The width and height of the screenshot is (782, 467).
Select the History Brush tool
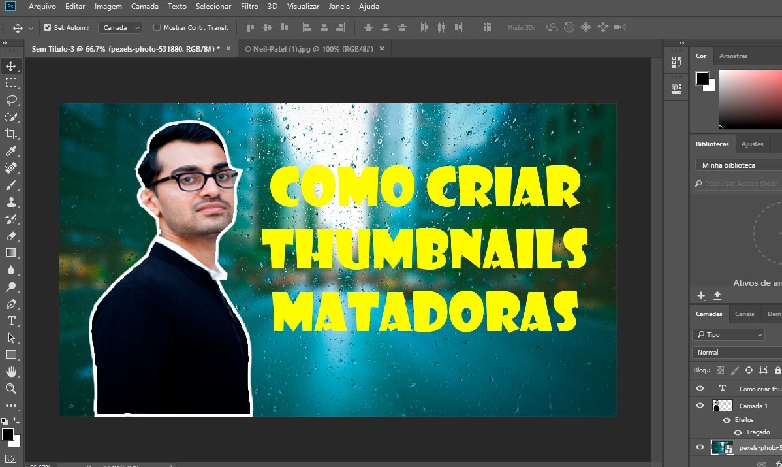pos(11,219)
